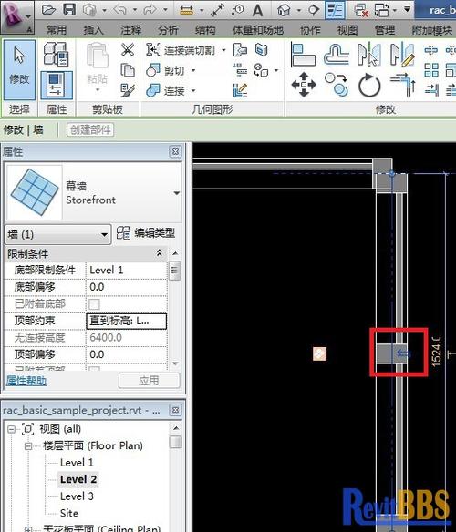Select Site in project browser
The image size is (456, 532).
[69, 514]
